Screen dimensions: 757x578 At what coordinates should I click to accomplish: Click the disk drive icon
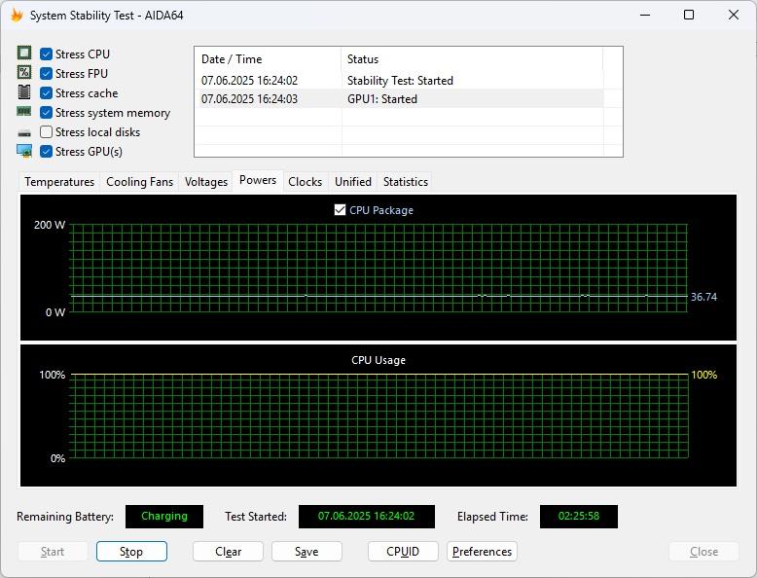click(24, 132)
